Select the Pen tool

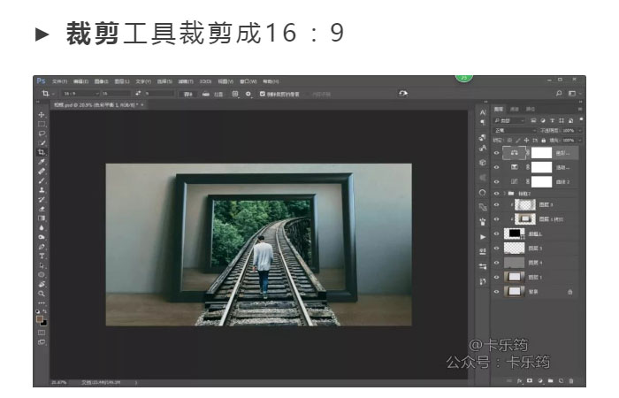[42, 247]
